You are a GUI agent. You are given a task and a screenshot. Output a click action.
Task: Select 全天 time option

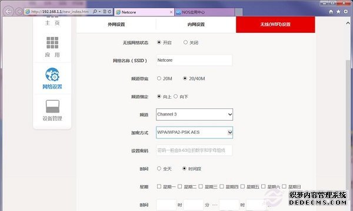159,168
